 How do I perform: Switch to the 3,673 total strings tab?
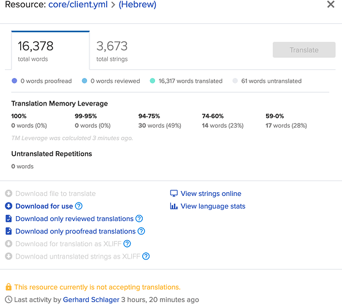point(112,51)
